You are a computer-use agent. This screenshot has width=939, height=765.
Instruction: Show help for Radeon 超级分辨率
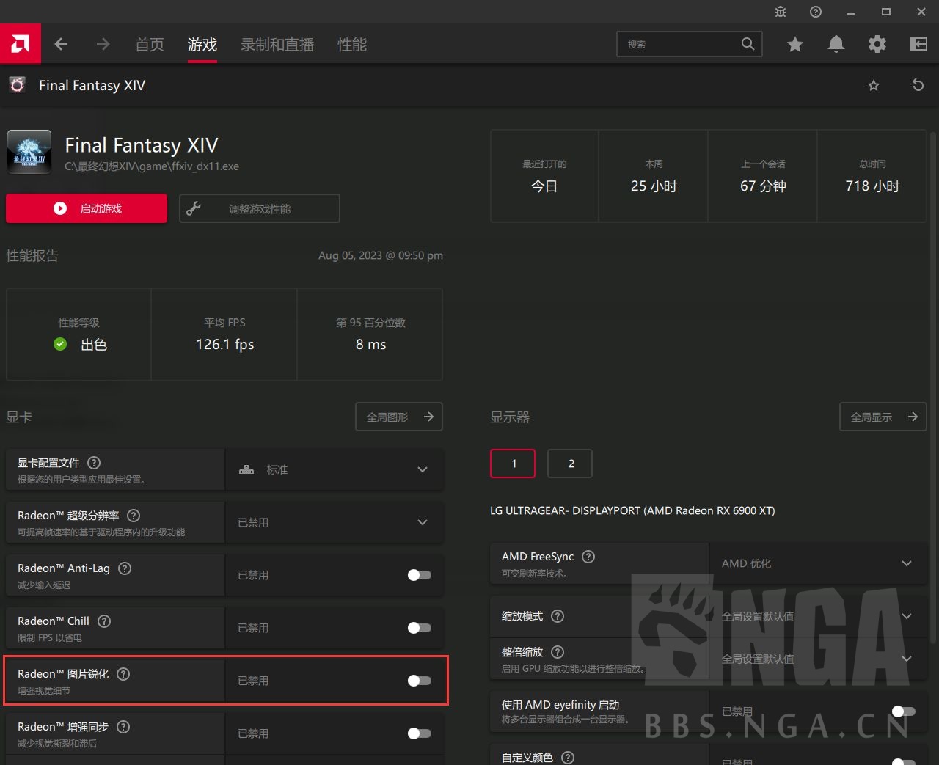tap(134, 516)
